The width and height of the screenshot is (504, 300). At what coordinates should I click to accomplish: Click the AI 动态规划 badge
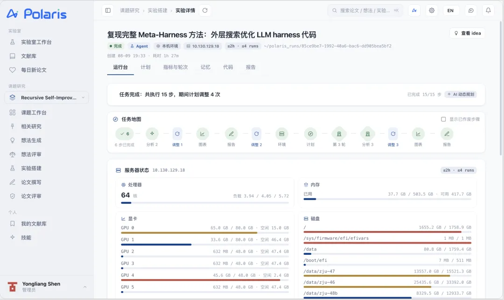click(x=461, y=94)
